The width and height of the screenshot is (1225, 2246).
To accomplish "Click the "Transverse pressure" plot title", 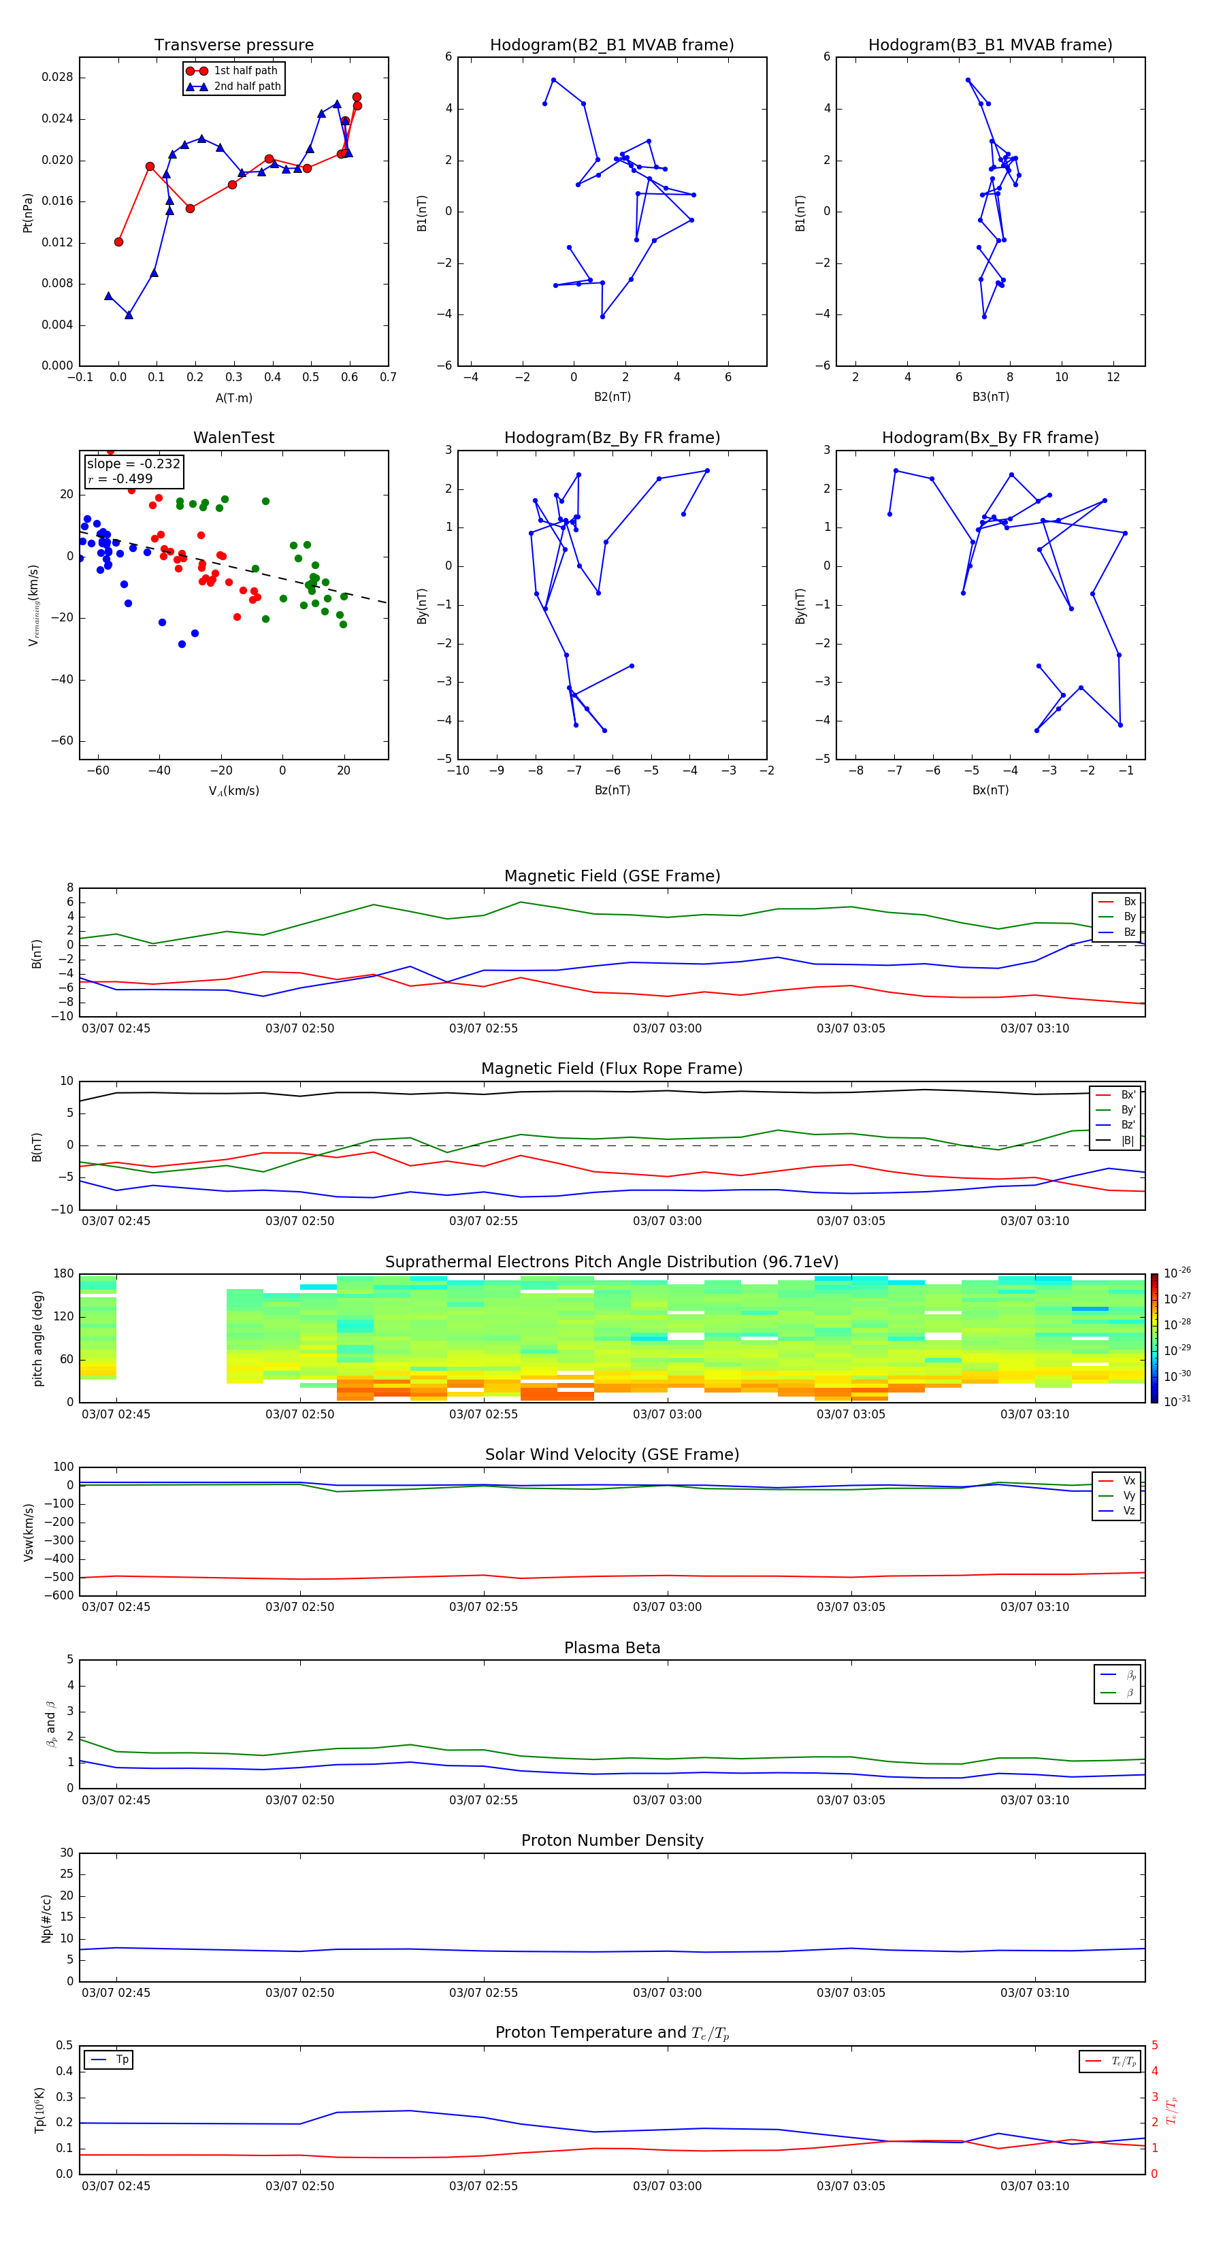I will click(x=233, y=46).
